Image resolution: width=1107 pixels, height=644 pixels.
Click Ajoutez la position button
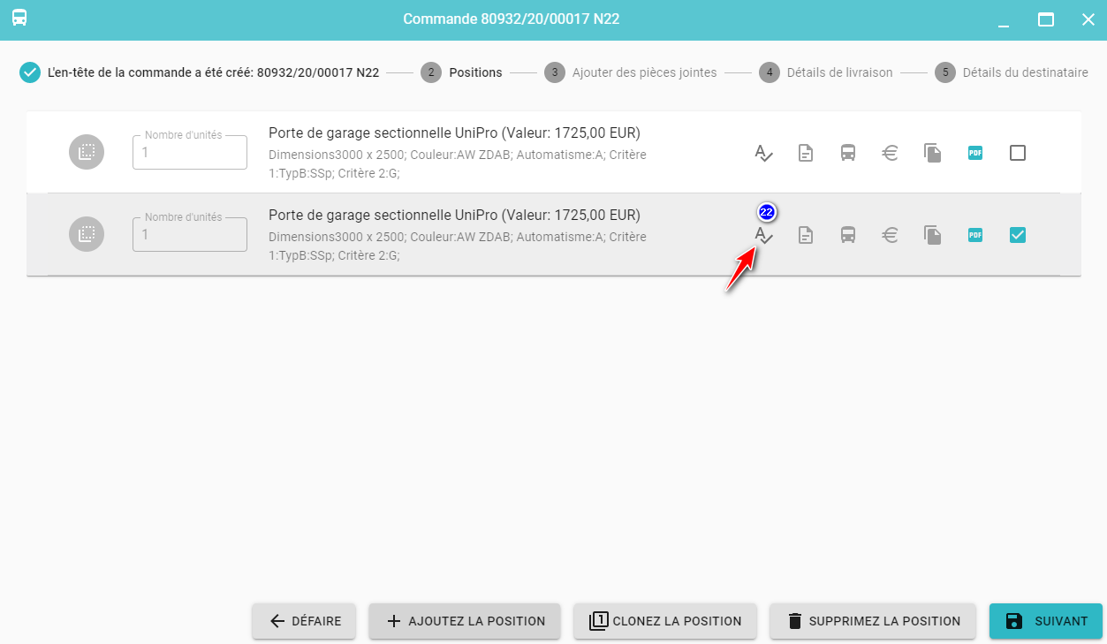[466, 621]
